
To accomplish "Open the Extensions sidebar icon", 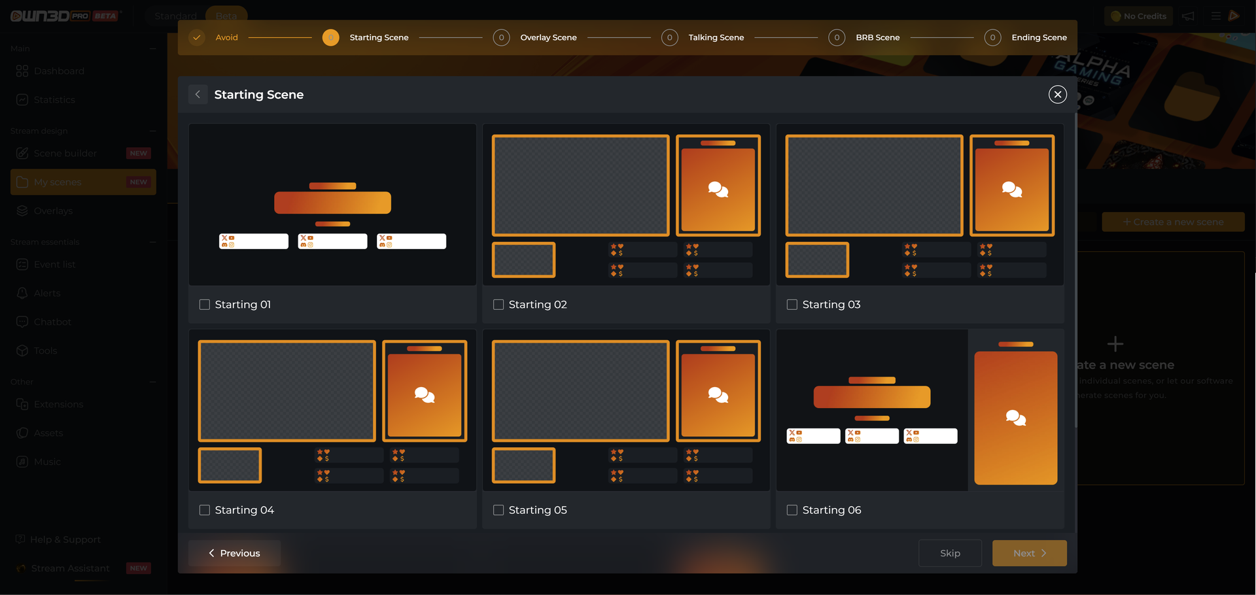I will pos(22,404).
